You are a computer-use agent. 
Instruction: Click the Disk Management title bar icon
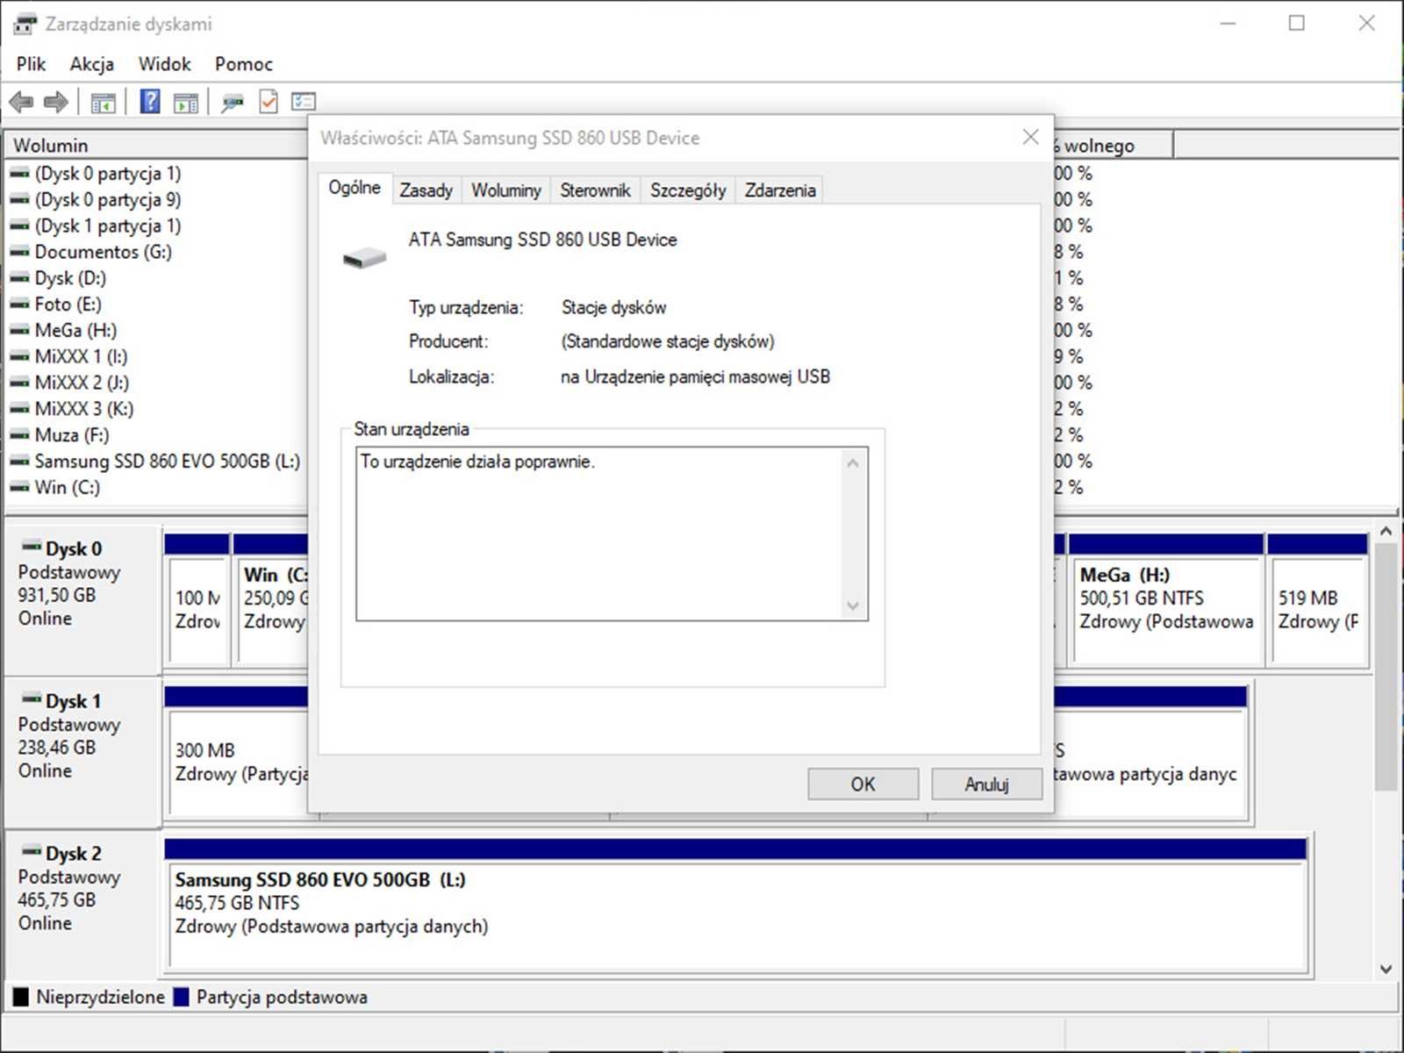coord(25,24)
